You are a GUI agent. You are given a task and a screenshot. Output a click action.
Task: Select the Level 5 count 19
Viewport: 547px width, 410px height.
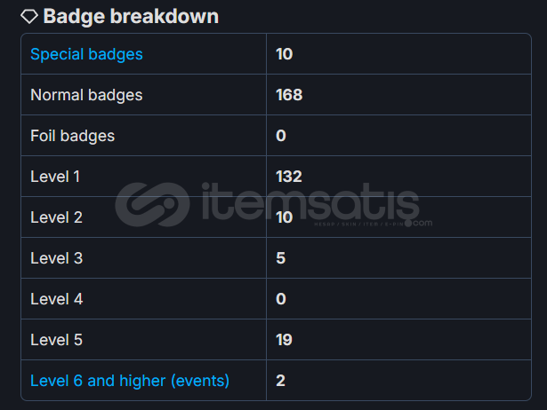pos(284,340)
